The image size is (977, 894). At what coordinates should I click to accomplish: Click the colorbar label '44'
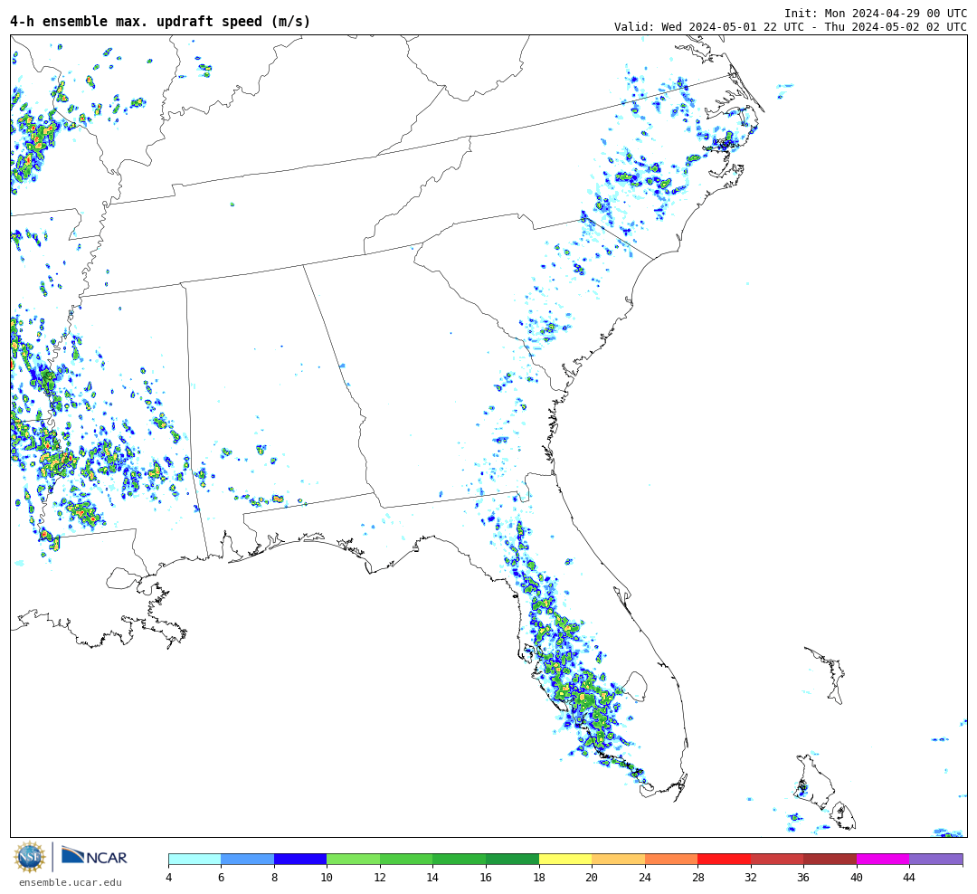(x=910, y=878)
